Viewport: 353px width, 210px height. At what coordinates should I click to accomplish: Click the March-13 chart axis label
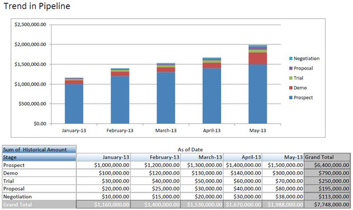(x=166, y=130)
